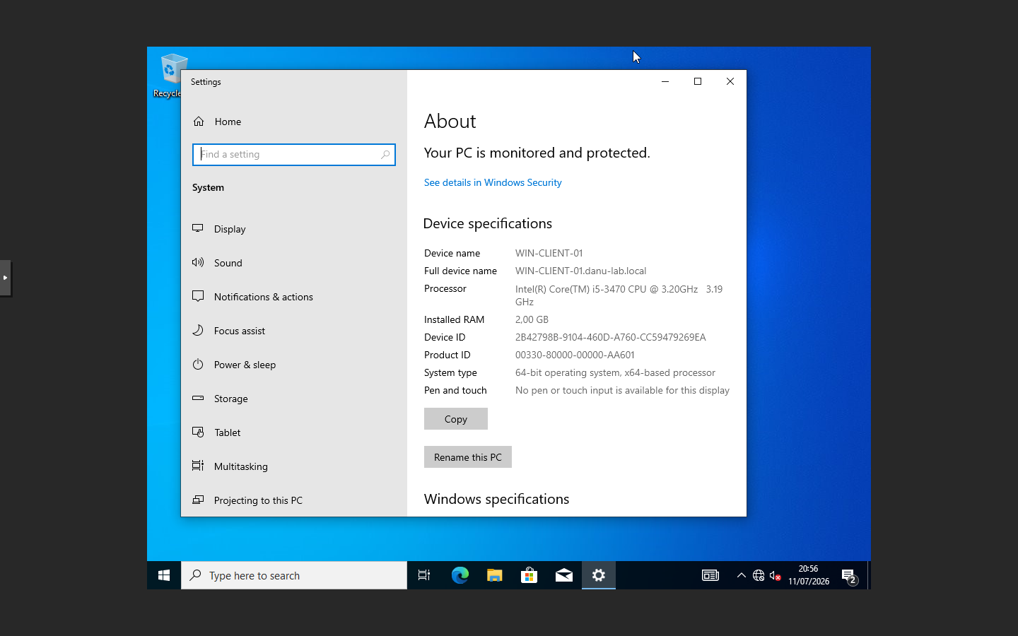Maximize the Settings window

[698, 81]
